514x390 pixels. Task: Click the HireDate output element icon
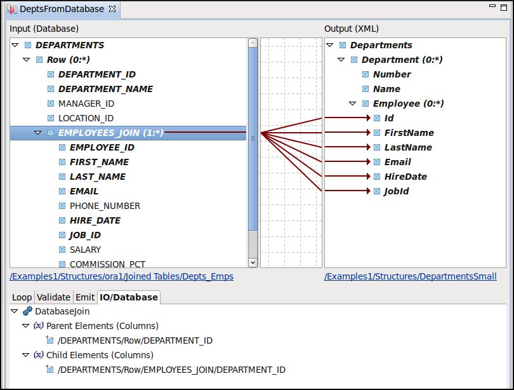[377, 177]
